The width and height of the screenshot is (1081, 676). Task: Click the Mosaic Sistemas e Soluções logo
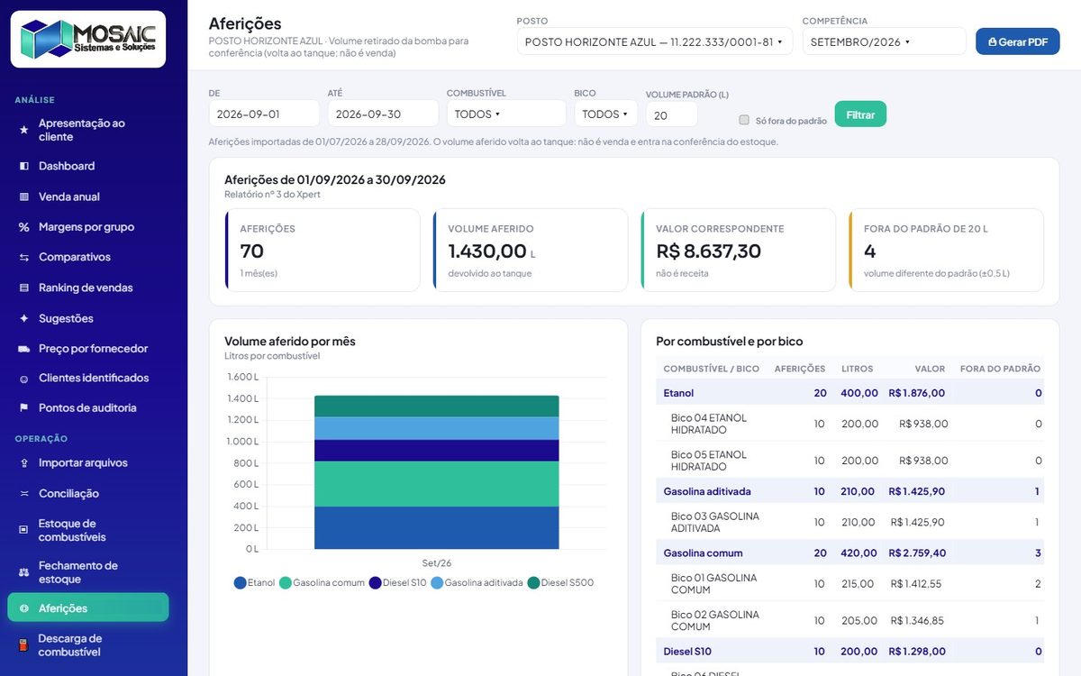tap(88, 39)
